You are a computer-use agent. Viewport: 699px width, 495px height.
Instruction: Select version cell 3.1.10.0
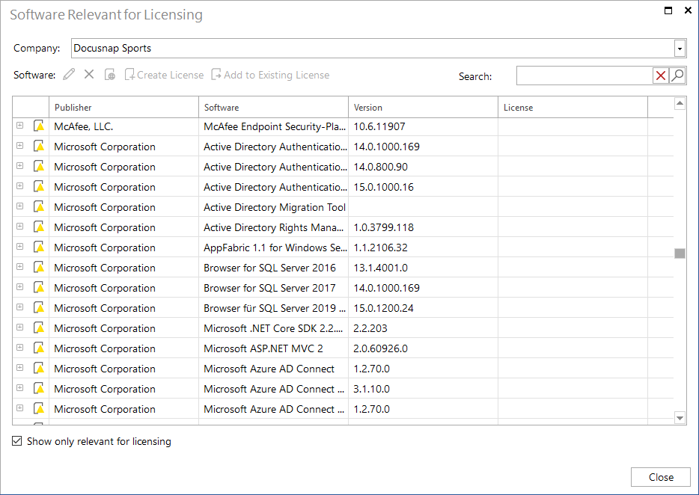[423, 389]
